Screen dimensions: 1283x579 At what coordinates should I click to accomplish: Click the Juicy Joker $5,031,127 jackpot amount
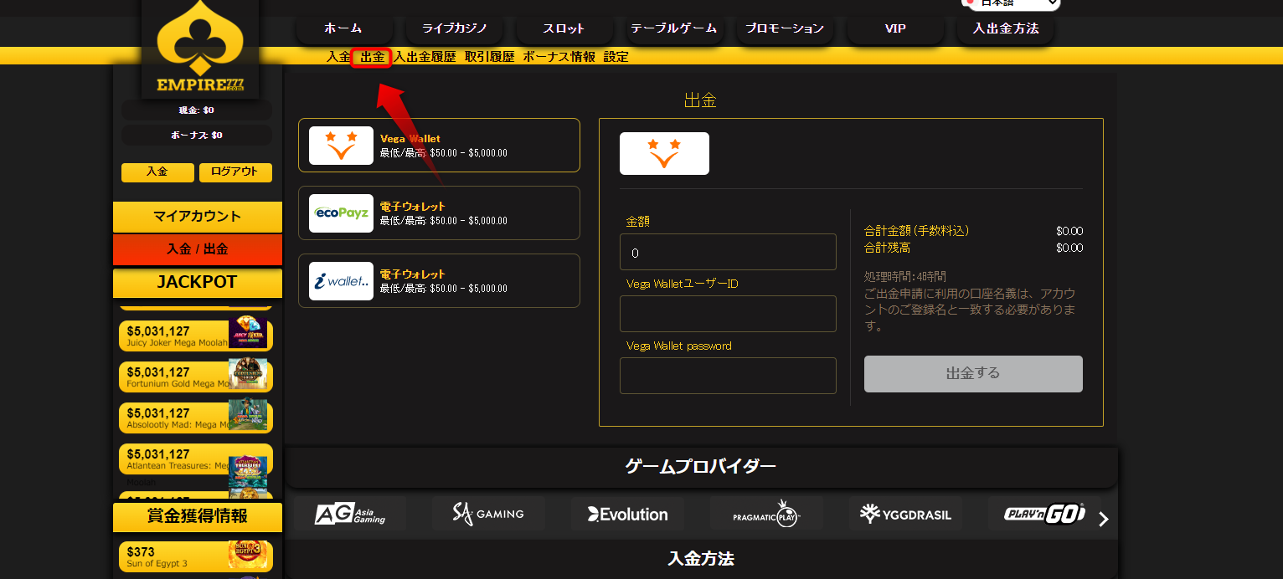click(158, 331)
